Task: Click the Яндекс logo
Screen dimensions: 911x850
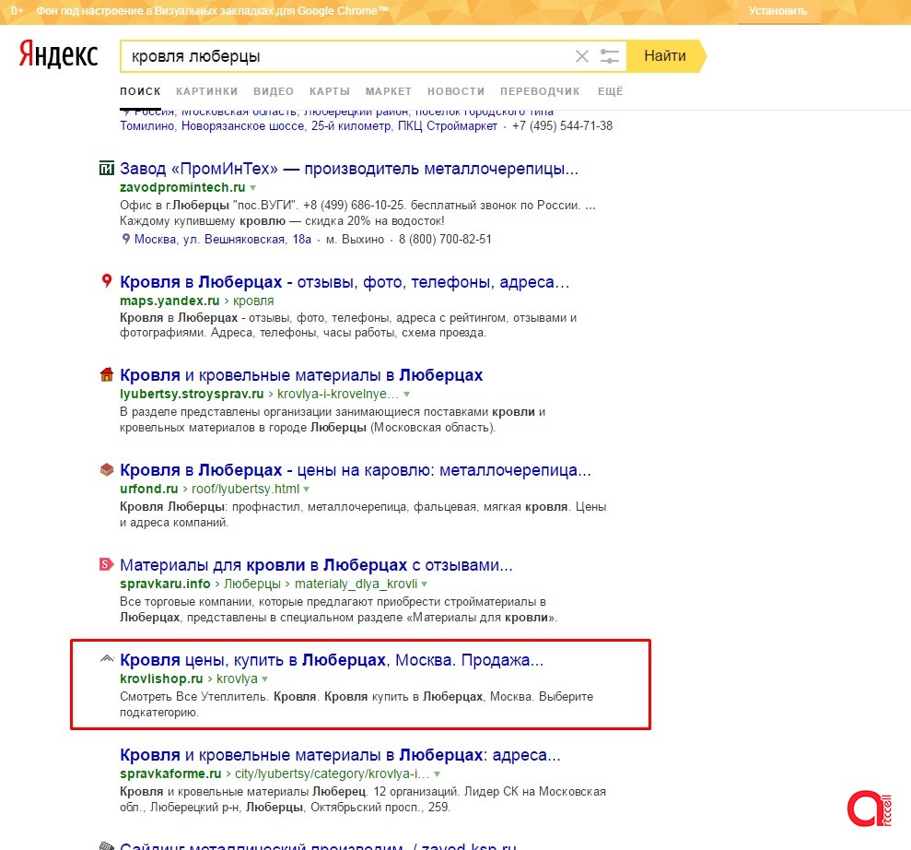Action: click(x=58, y=54)
